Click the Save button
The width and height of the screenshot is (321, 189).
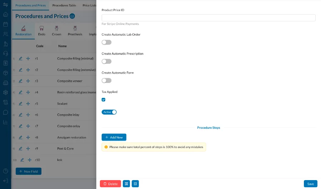(x=310, y=184)
